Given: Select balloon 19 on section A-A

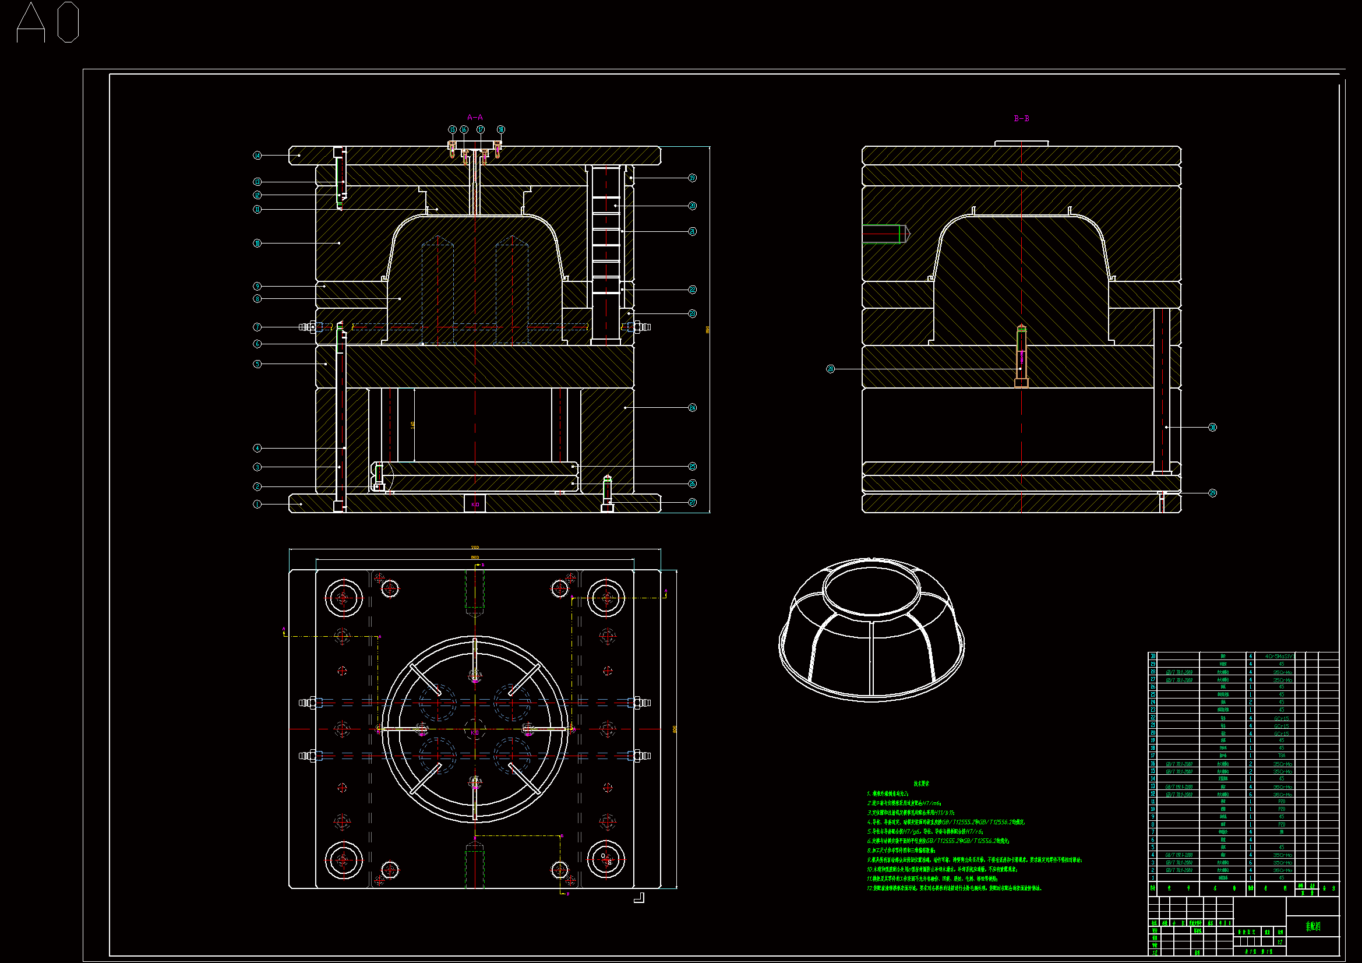Looking at the screenshot, I should (x=692, y=178).
